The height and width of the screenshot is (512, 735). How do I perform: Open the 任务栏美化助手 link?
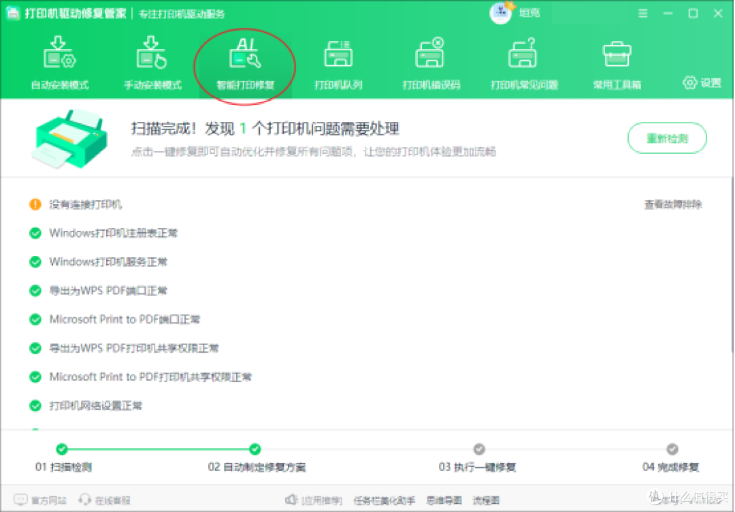[x=385, y=500]
